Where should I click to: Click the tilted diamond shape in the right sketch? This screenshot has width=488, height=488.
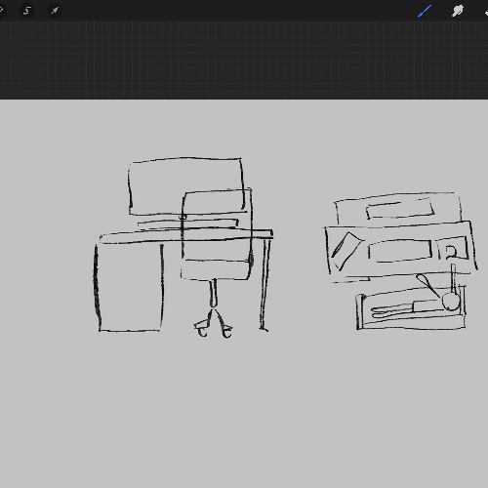346,251
